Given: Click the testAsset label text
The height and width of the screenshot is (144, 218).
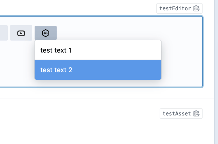Looking at the screenshot, I should [x=177, y=113].
